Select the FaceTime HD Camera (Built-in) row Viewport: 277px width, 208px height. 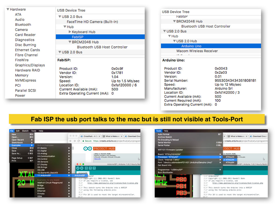click(x=100, y=22)
